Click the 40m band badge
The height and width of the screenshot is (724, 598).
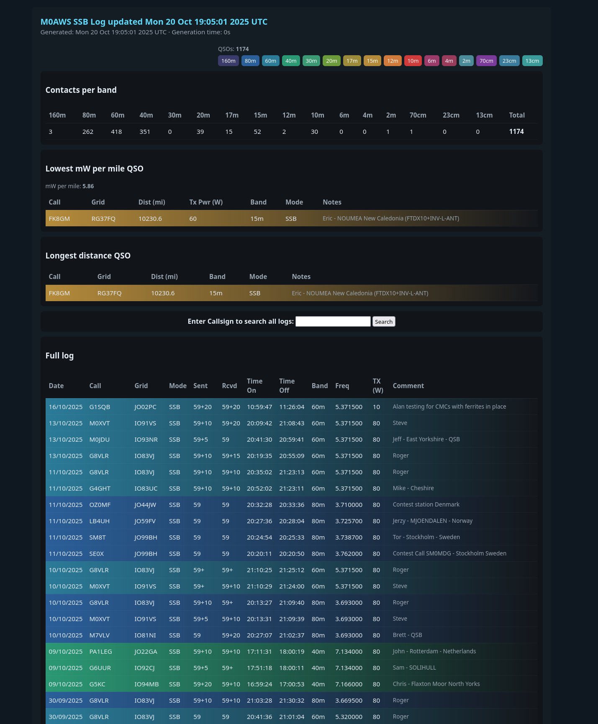click(x=291, y=61)
